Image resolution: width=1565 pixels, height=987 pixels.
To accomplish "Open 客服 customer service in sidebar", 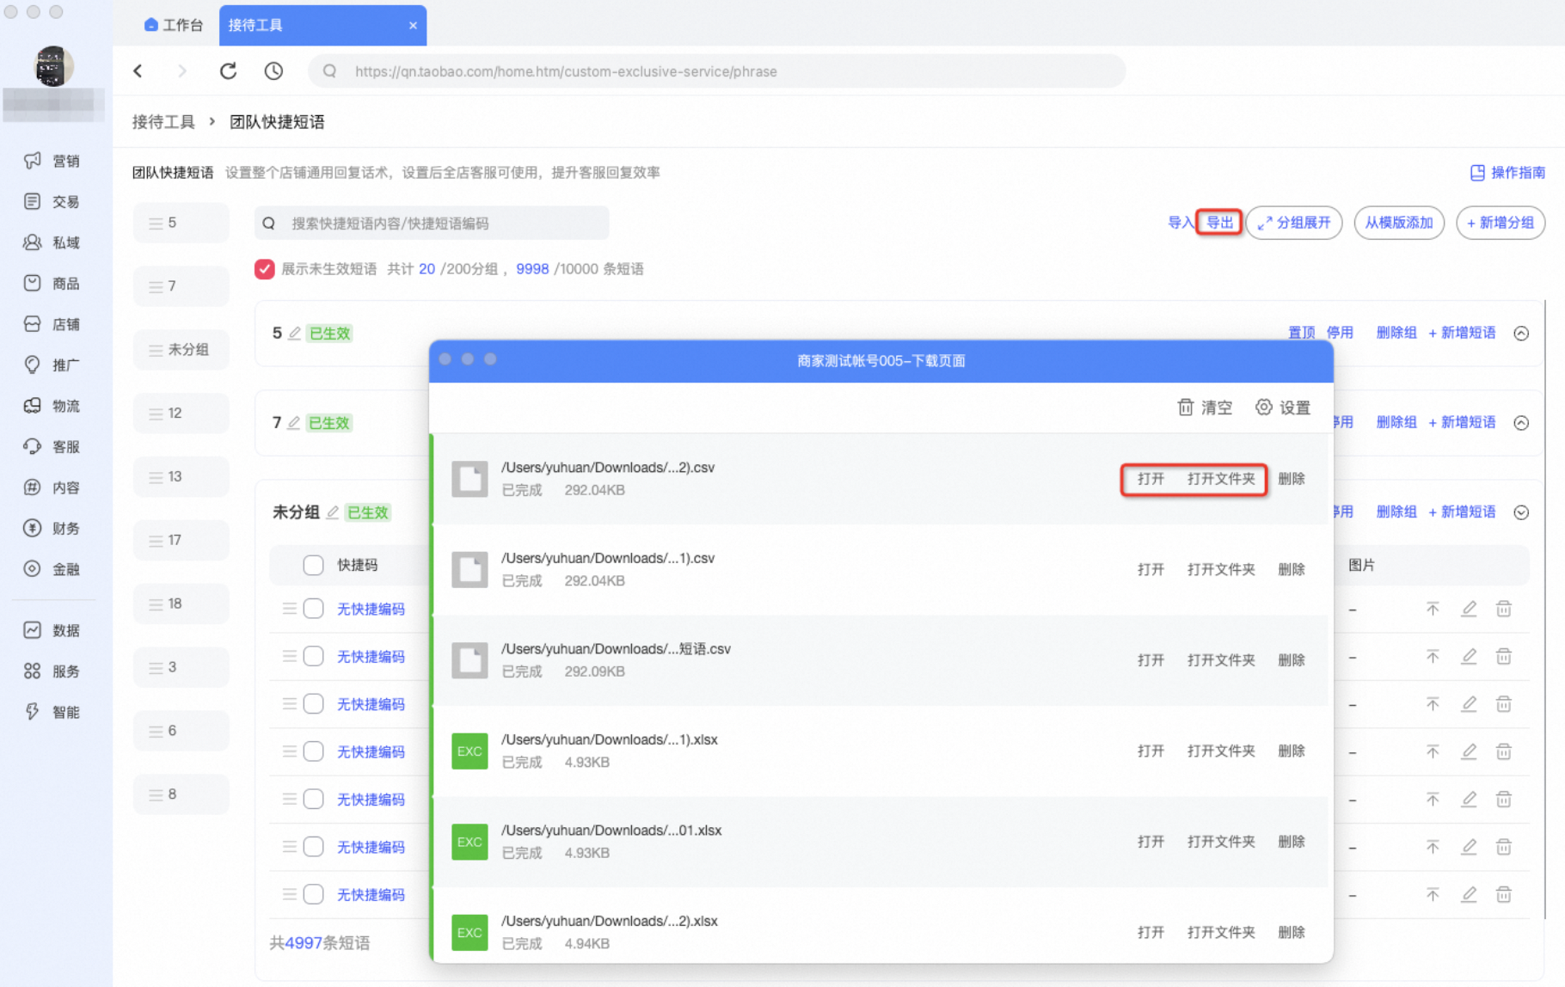I will 52,446.
